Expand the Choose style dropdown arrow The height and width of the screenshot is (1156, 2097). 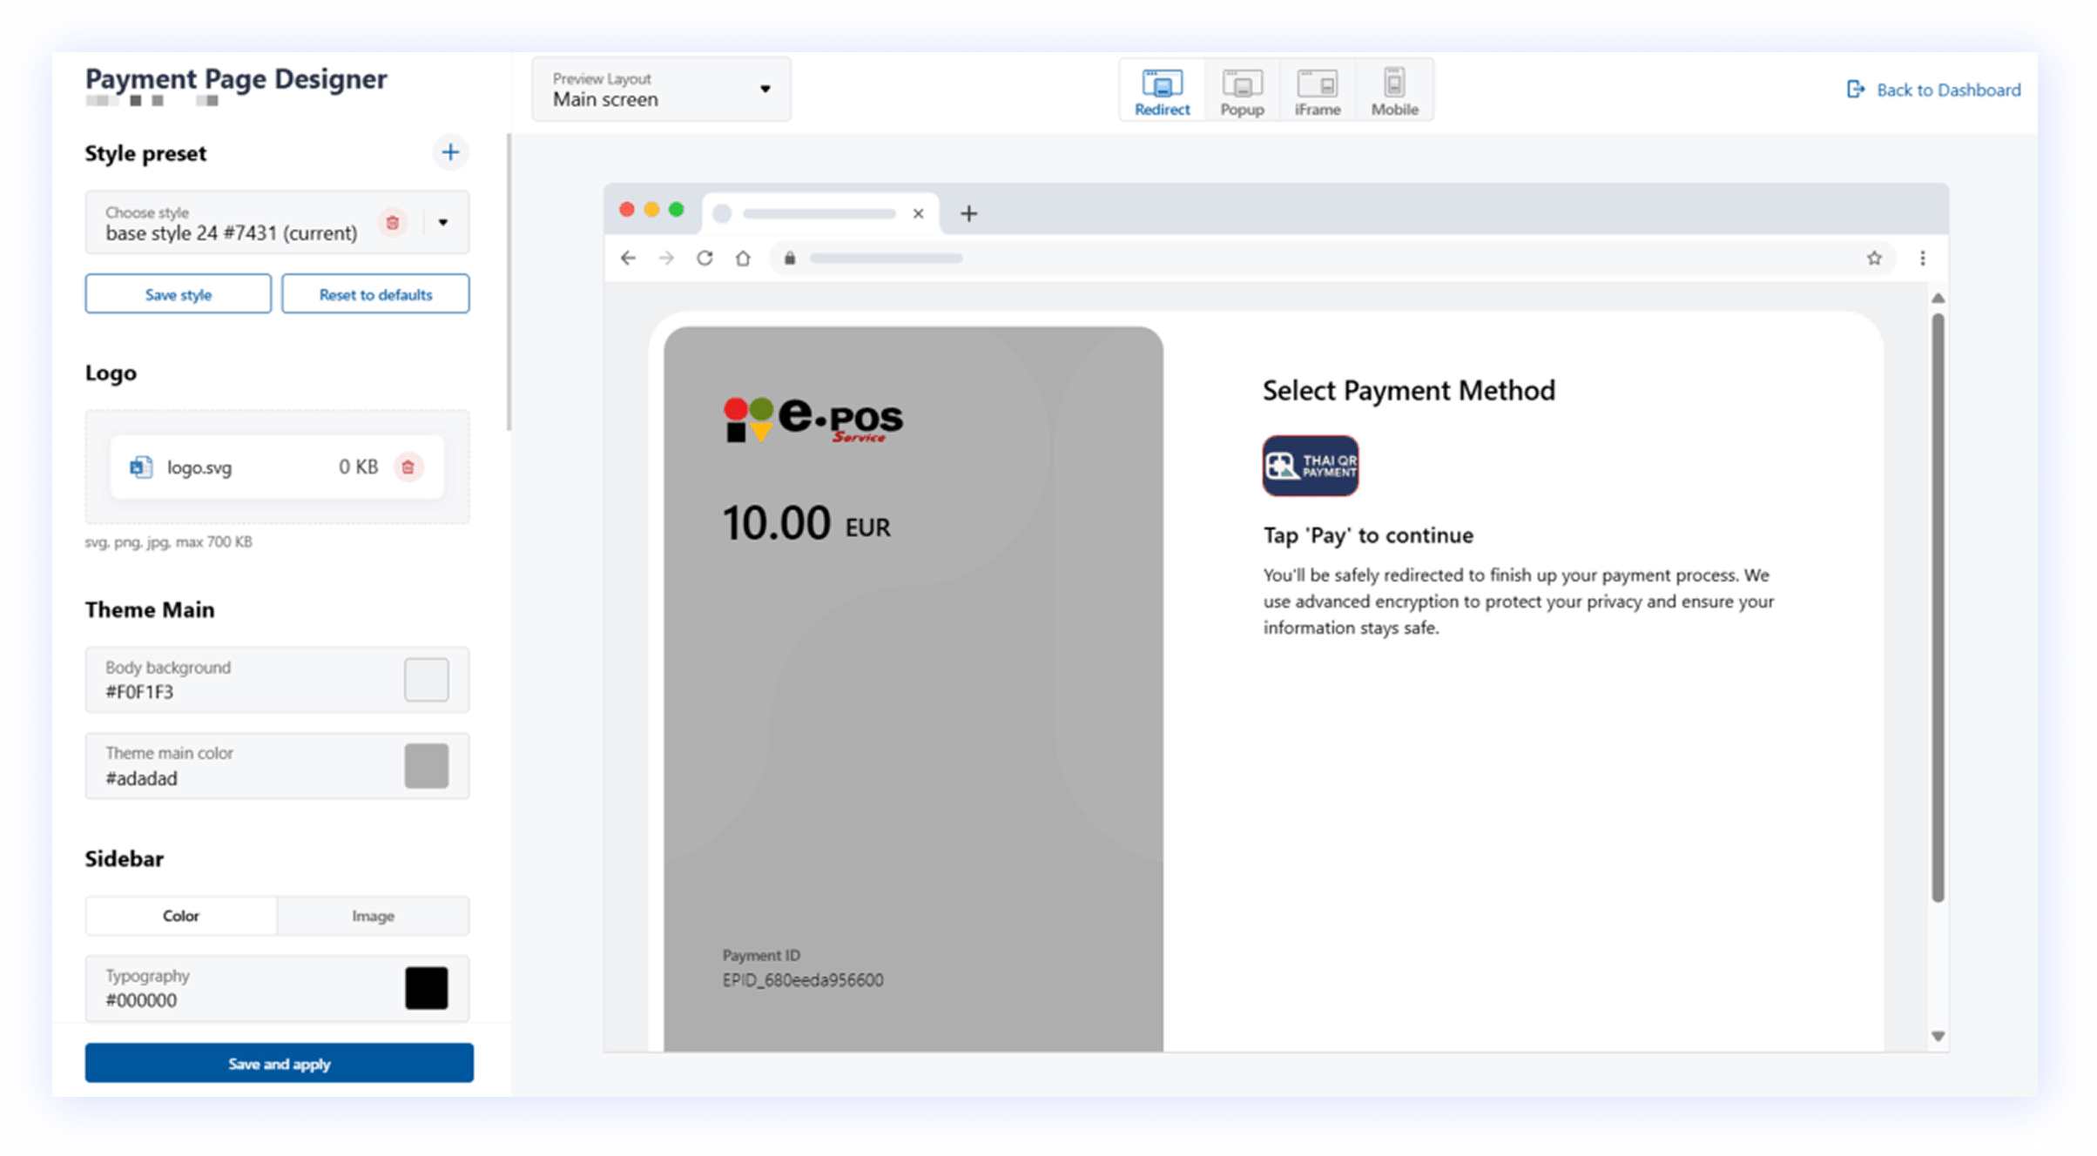443,223
